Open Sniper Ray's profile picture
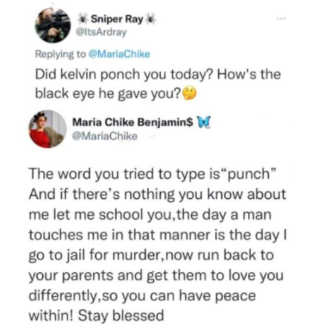This screenshot has height=324, width=314. click(x=52, y=25)
